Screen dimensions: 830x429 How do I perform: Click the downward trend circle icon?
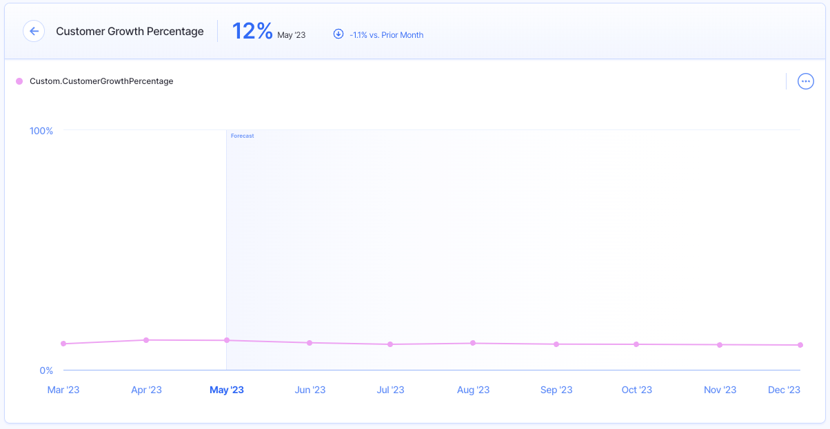tap(338, 34)
